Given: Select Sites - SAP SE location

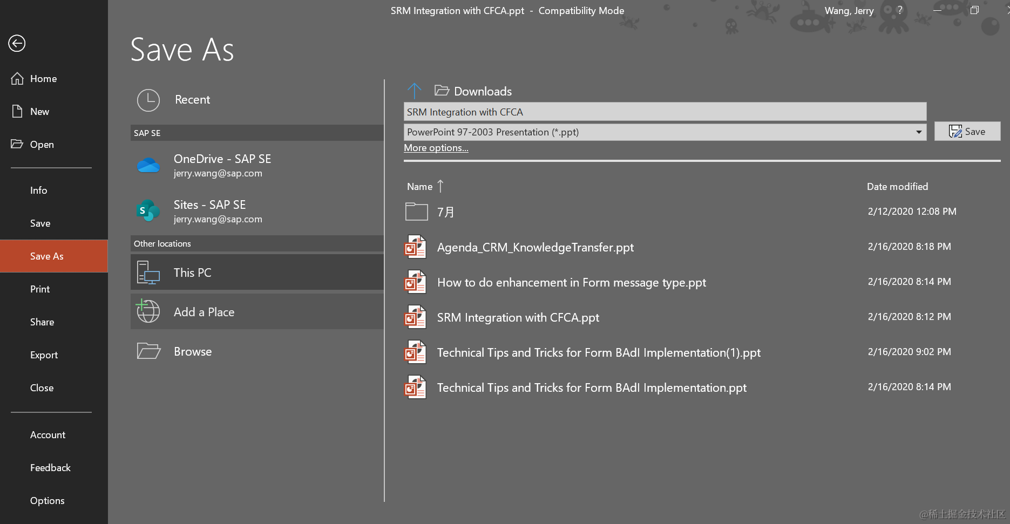Looking at the screenshot, I should click(x=257, y=211).
